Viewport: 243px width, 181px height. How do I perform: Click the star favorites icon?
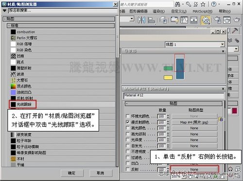click(x=203, y=4)
